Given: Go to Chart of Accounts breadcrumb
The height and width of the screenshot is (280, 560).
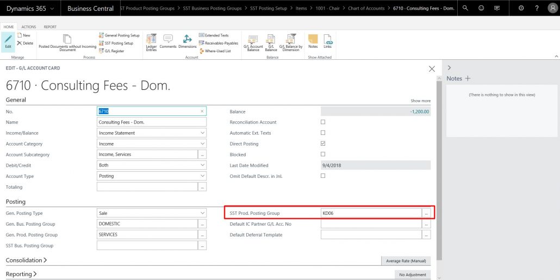Looking at the screenshot, I should [x=366, y=8].
